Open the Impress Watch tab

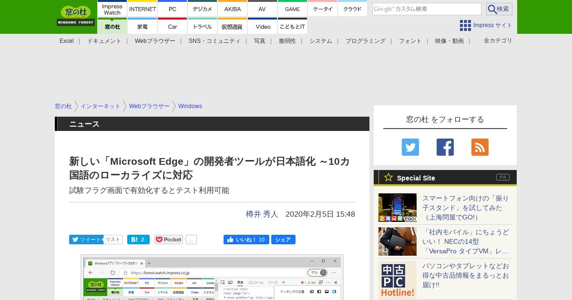point(112,9)
